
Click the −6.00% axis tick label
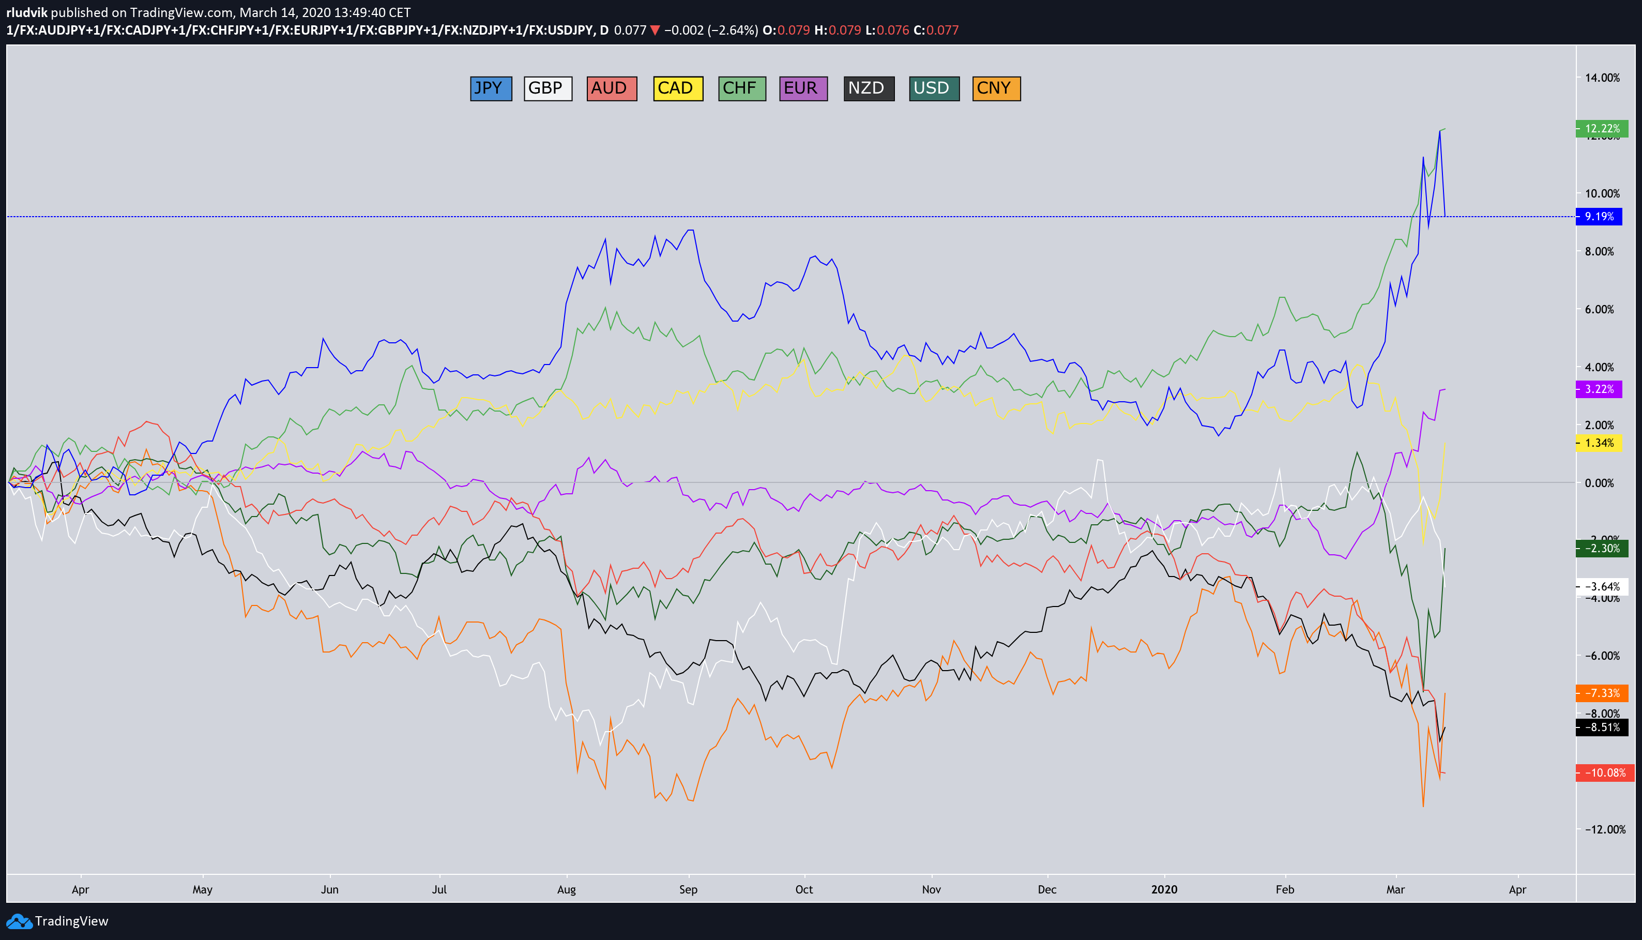[x=1602, y=656]
